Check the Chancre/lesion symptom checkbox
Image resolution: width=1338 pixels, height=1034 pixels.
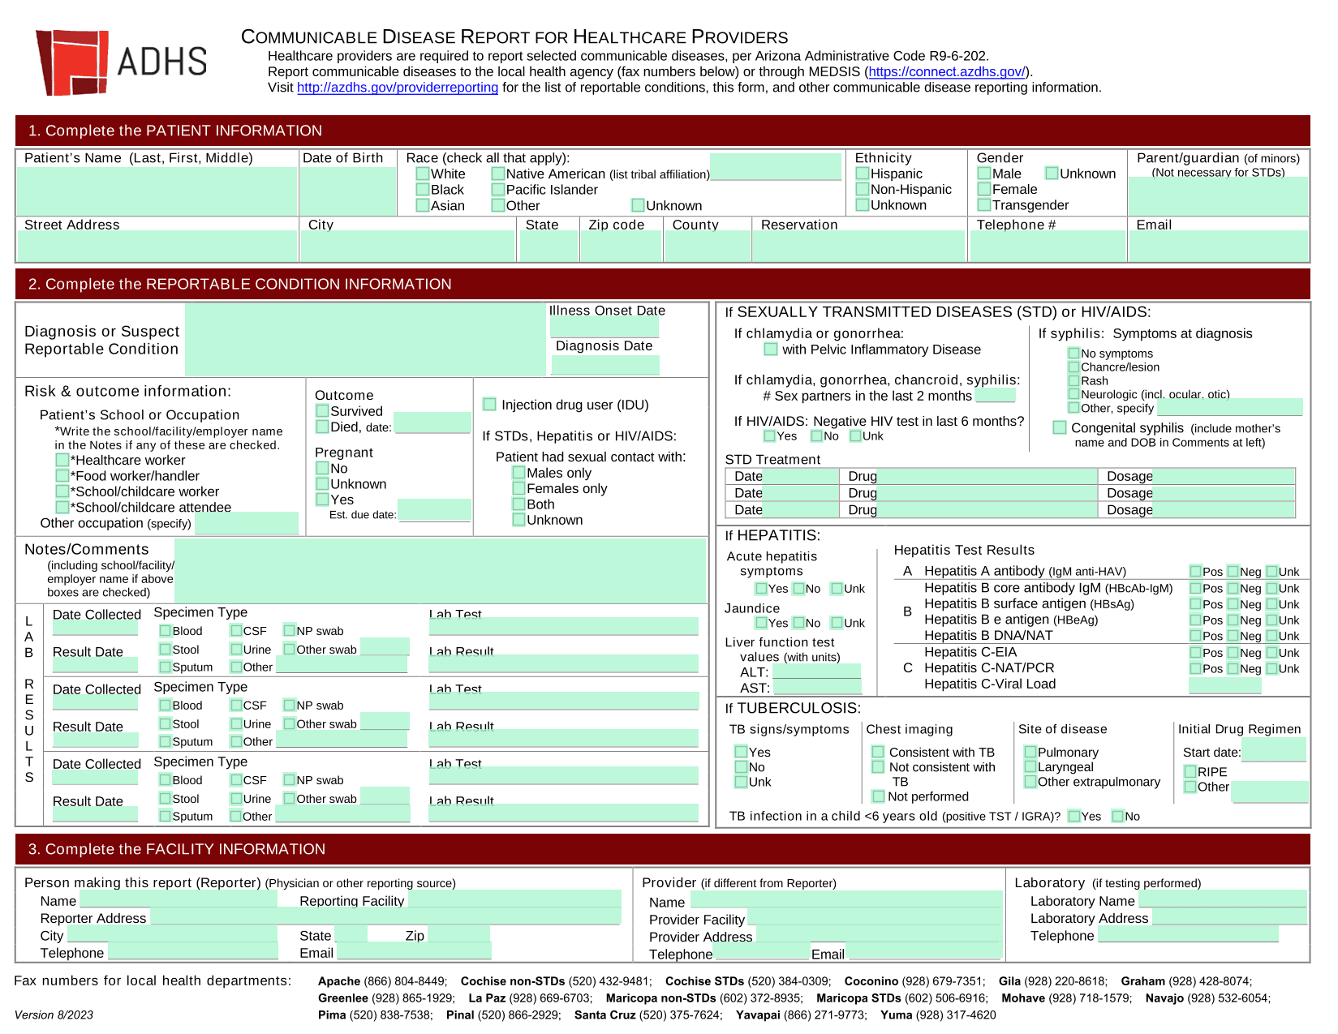coord(1073,367)
